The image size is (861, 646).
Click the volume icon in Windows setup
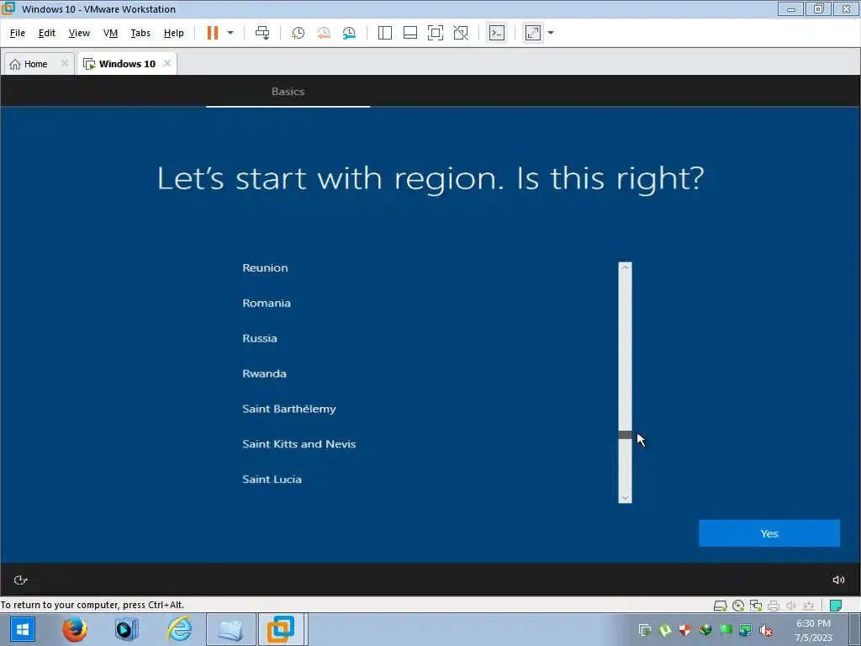click(838, 580)
